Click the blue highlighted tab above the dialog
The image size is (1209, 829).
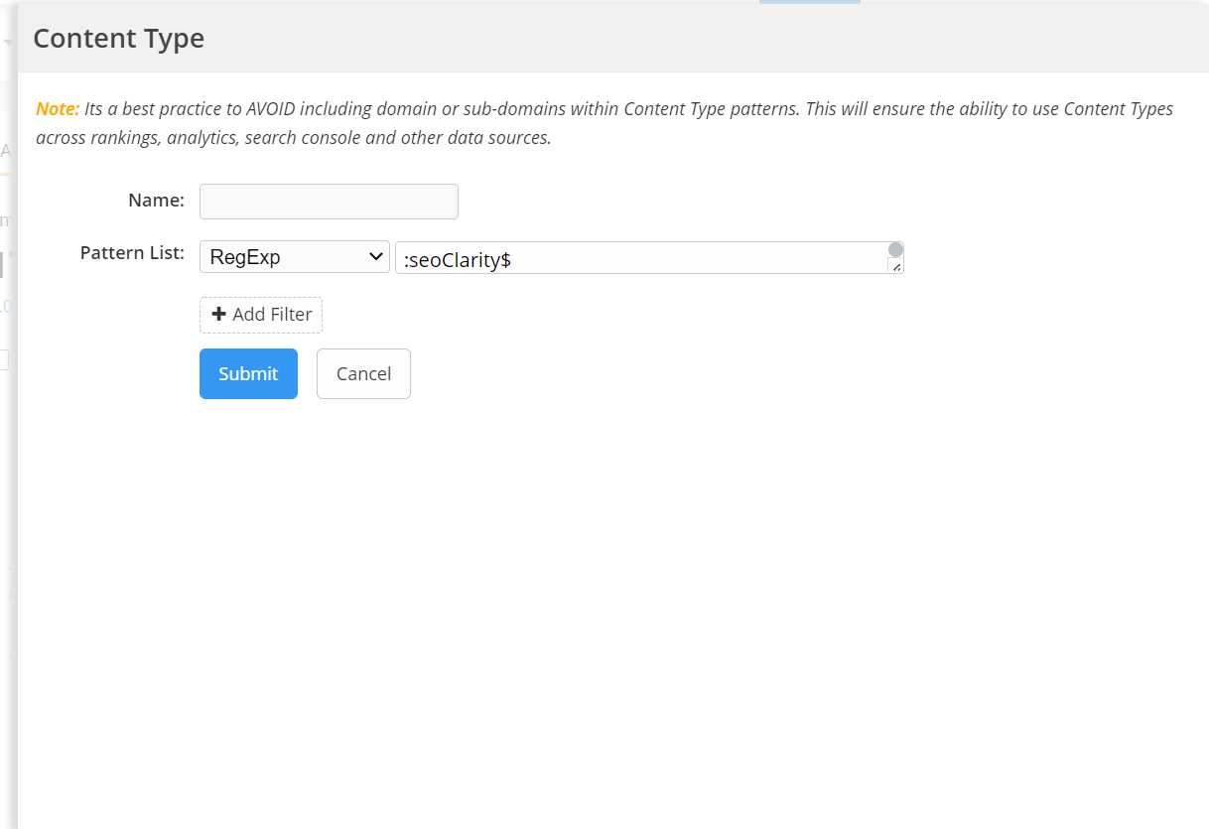pyautogui.click(x=809, y=2)
